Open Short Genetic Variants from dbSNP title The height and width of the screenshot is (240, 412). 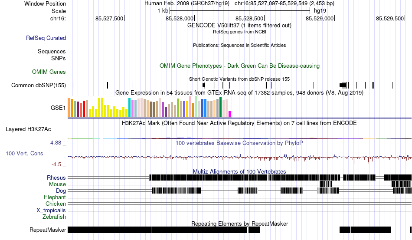(x=239, y=79)
